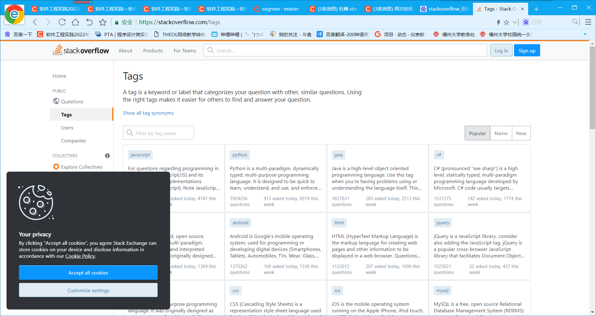Bookmark page with star icon beside address
This screenshot has height=316, width=596.
coord(103,22)
